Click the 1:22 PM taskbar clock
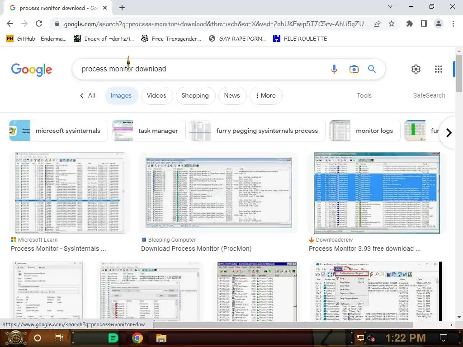This screenshot has width=463, height=347. [x=406, y=338]
